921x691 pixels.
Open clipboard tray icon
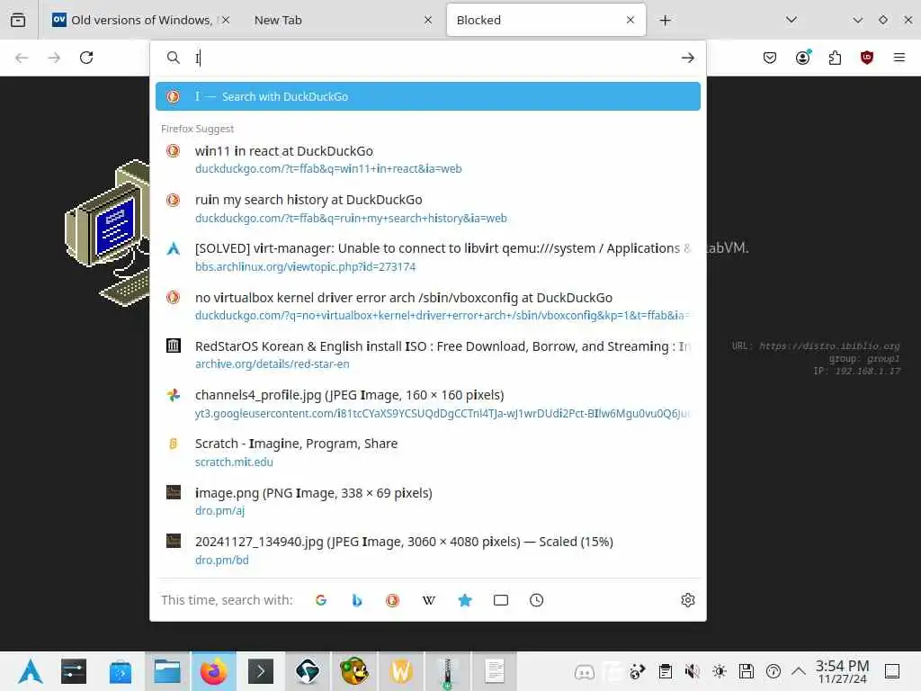pyautogui.click(x=665, y=671)
